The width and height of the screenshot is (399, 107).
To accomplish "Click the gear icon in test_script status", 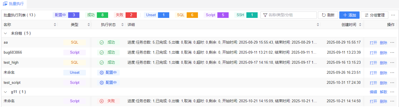I will click(x=102, y=83).
